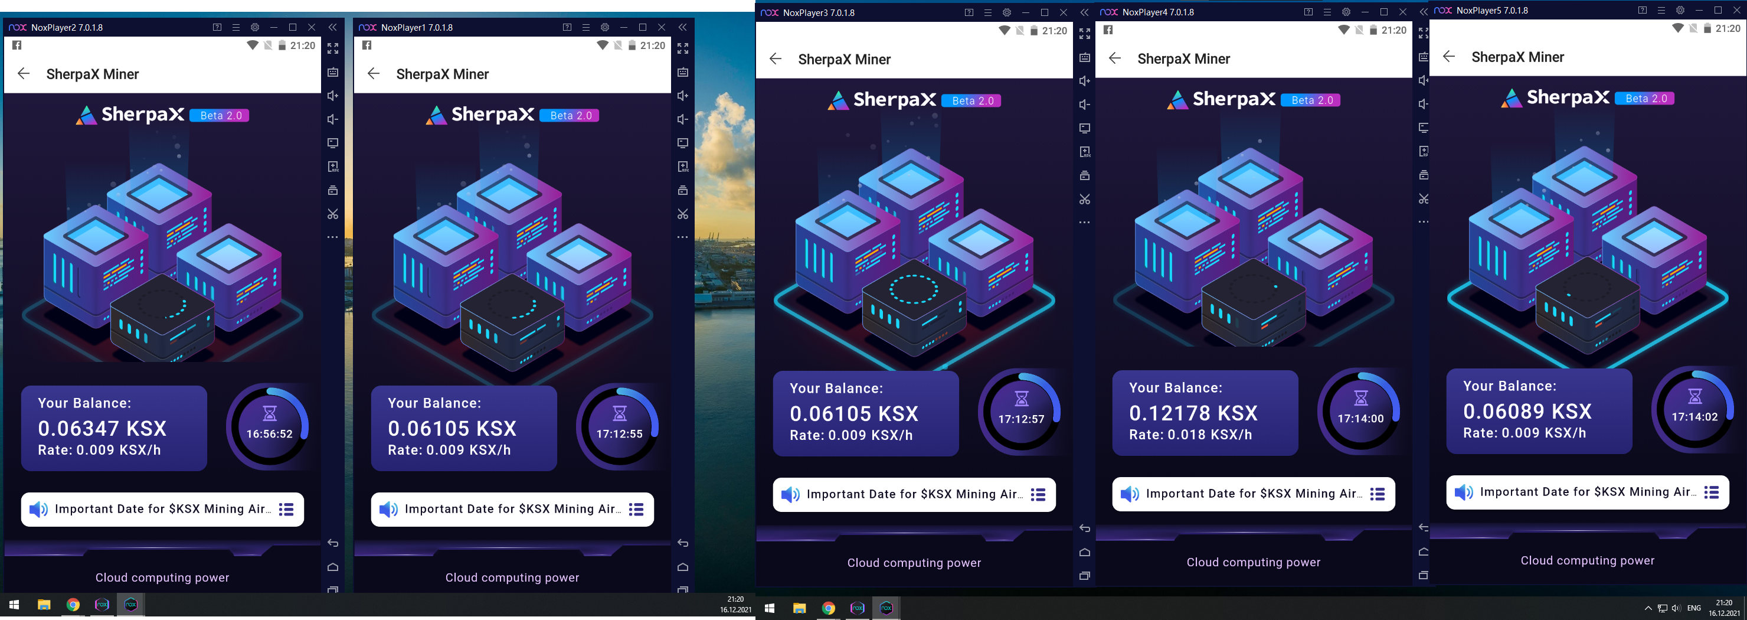Image resolution: width=1747 pixels, height=620 pixels.
Task: Tap Cloud computing power in NoxPlayer1
Action: (x=512, y=578)
